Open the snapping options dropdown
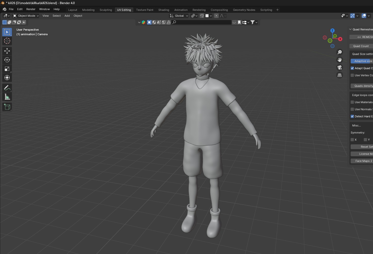Image resolution: width=373 pixels, height=254 pixels. pyautogui.click(x=209, y=16)
